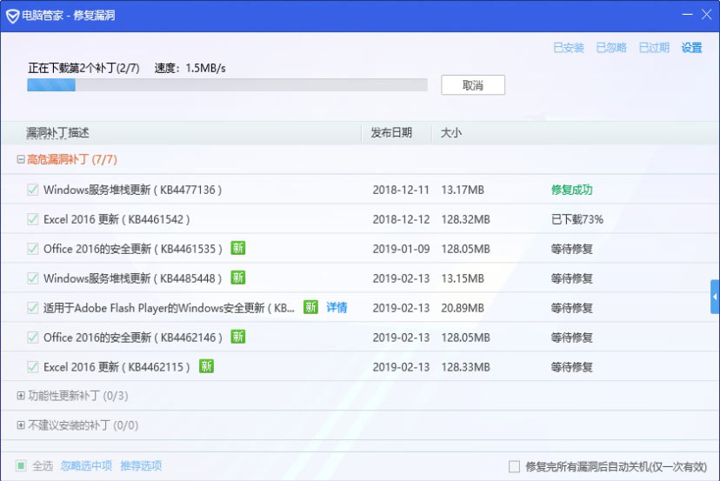720x481 pixels.
Task: Expand the 不建议安装的补丁 (0/0) group
Action: coord(21,425)
